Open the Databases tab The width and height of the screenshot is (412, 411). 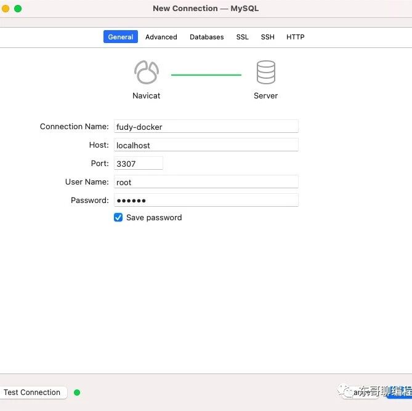(x=206, y=37)
